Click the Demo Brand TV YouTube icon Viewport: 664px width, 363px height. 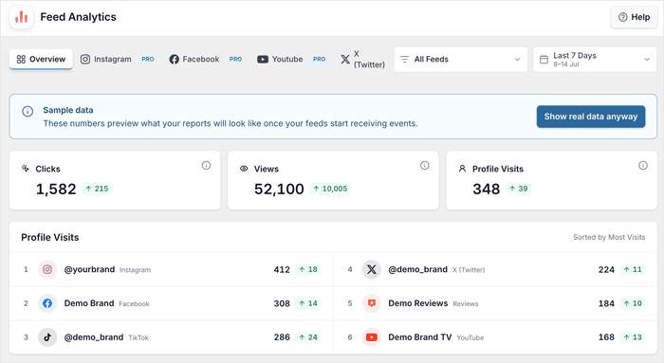pos(372,337)
